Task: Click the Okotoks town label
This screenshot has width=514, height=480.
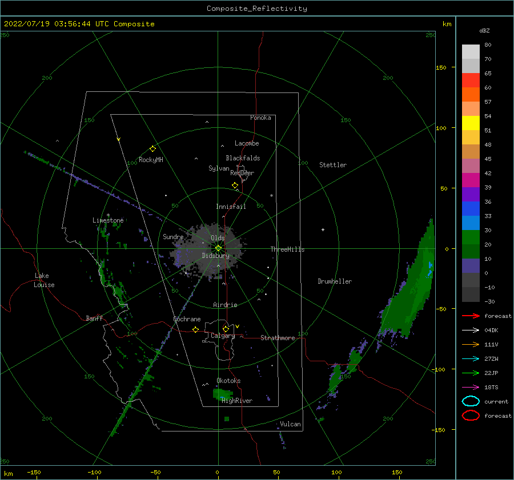Action: [229, 381]
